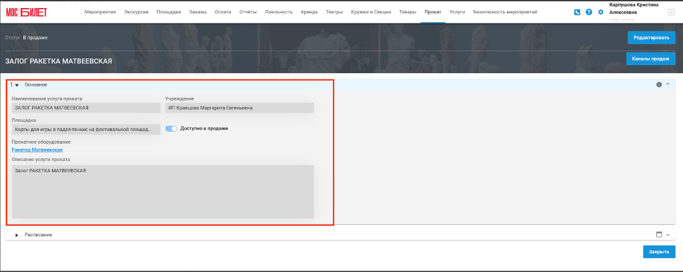Toggle the Доступно к продаже switch
Screen dimensions: 683x272
click(x=171, y=128)
